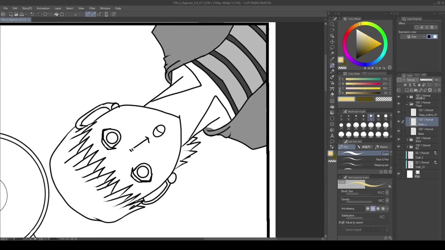445x250 pixels.
Task: Switch to FSN_X_Digimon_CH_01 canvas tab
Action: 15,20
